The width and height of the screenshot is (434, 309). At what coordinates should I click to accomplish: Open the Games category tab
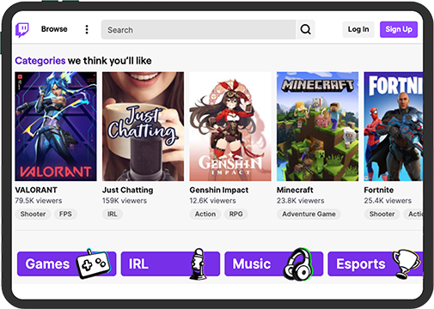coord(66,264)
